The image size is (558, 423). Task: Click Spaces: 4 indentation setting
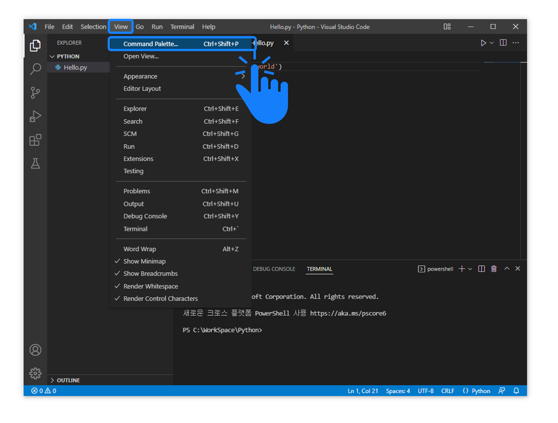coord(398,391)
